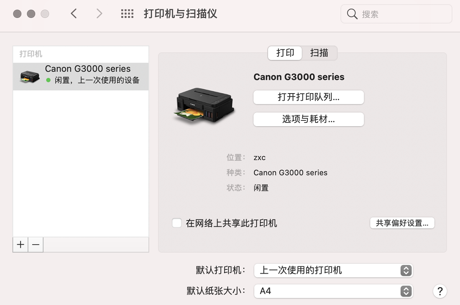Click 默认纸张大小 label

(x=216, y=291)
